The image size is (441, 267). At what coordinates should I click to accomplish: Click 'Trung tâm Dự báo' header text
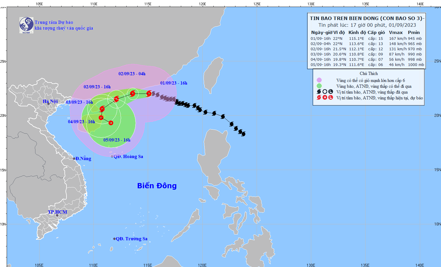coord(54,22)
